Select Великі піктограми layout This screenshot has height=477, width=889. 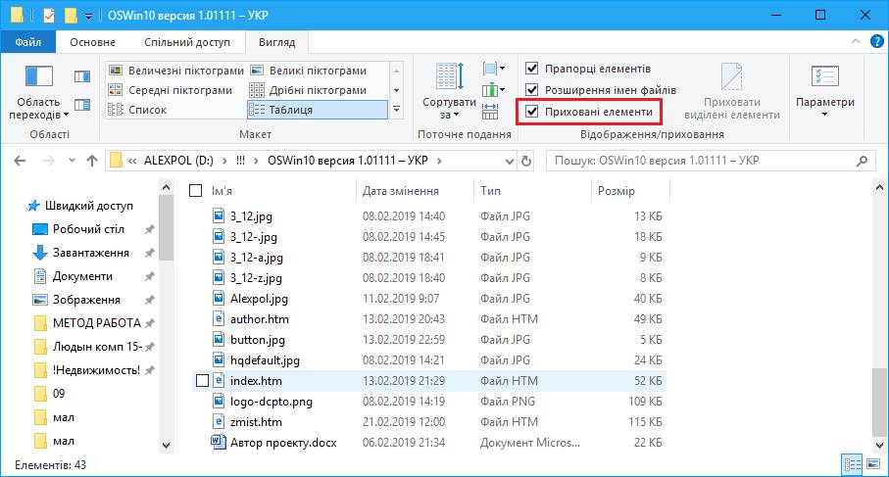pyautogui.click(x=310, y=71)
